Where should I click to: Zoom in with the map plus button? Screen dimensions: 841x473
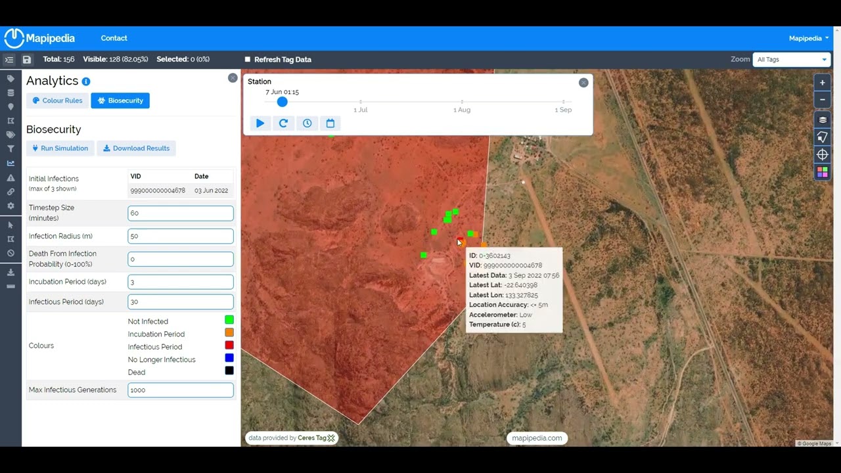(x=822, y=83)
